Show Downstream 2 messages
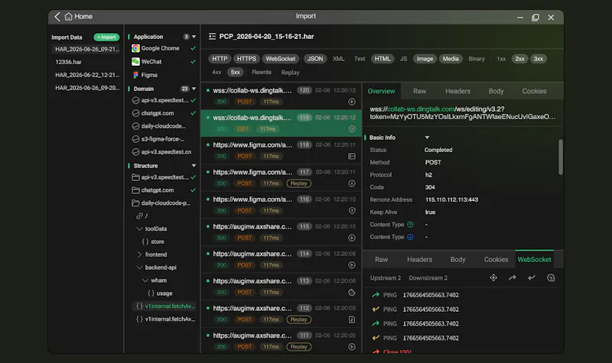612x363 pixels. click(428, 278)
